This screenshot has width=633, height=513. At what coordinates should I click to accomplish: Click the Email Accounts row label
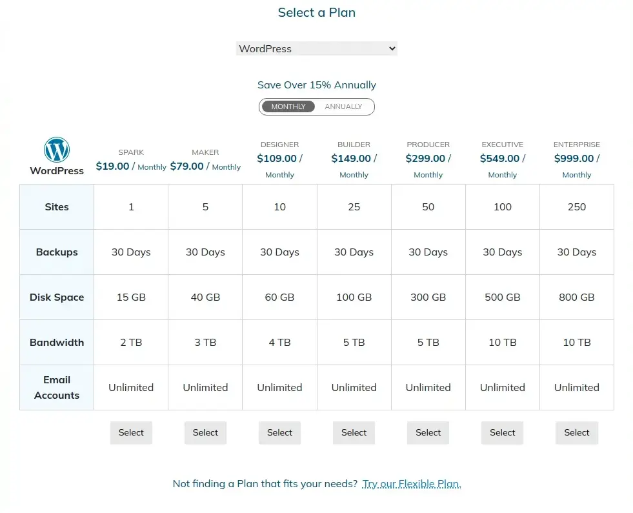pyautogui.click(x=56, y=387)
